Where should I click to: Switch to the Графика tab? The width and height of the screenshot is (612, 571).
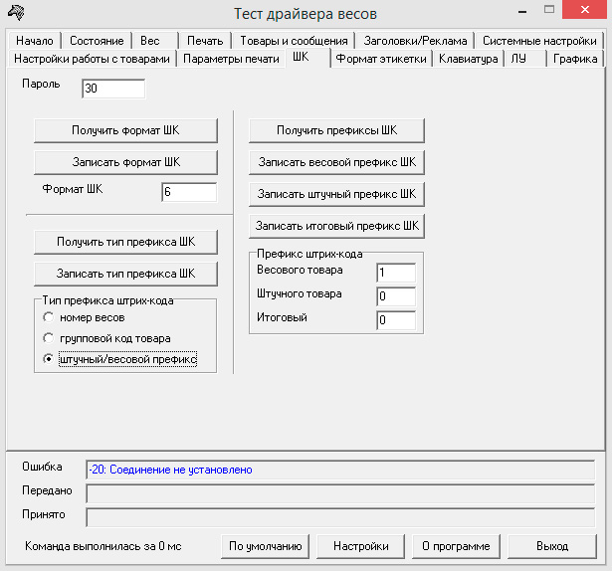point(575,59)
